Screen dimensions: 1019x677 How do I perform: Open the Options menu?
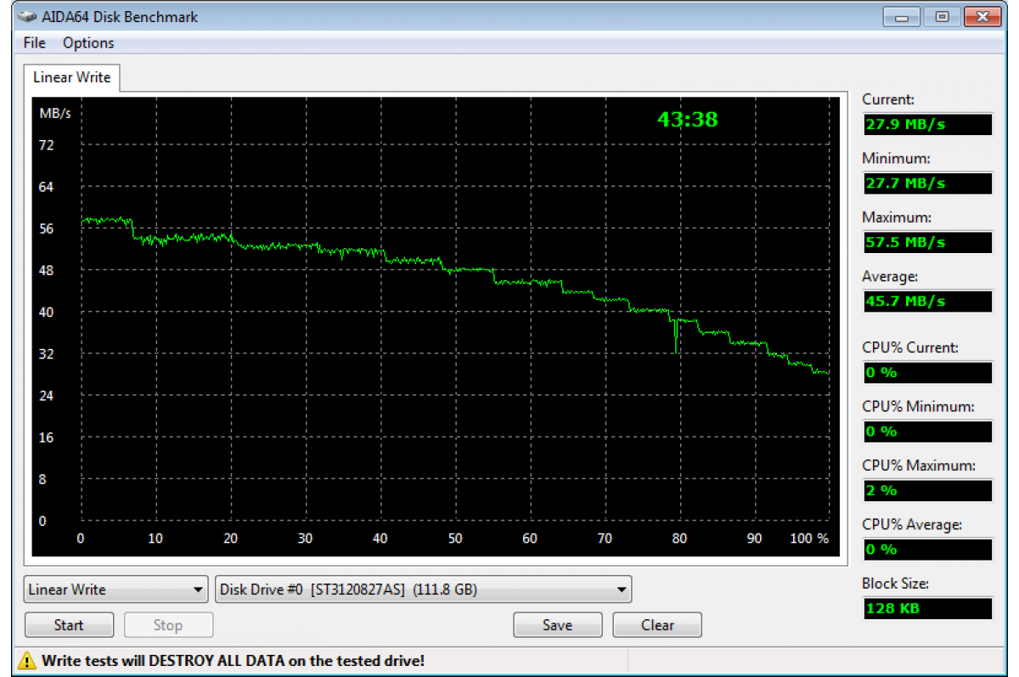pos(88,42)
